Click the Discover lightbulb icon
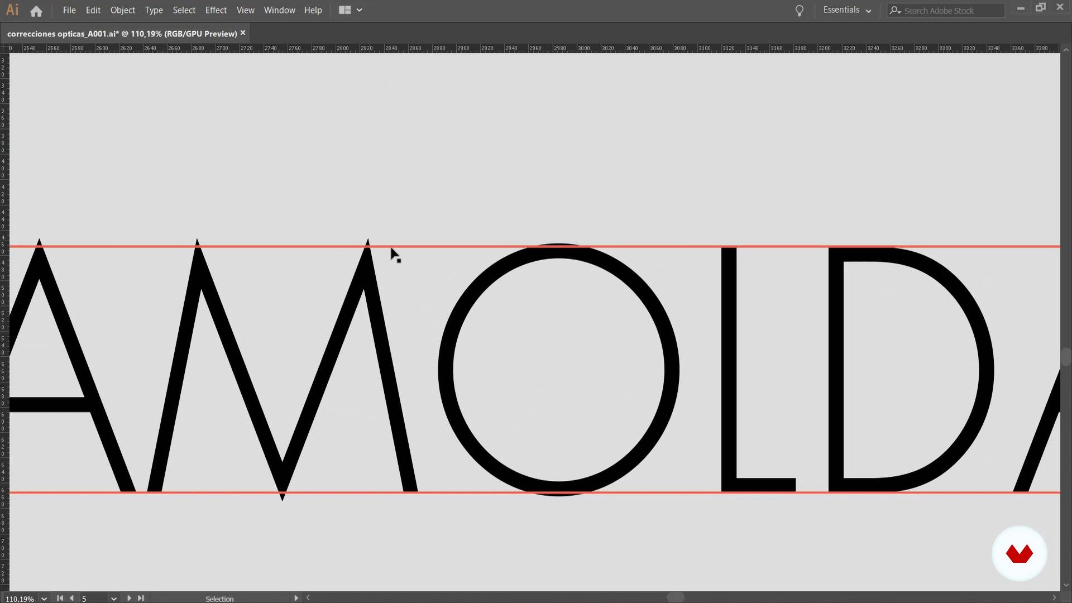Image resolution: width=1072 pixels, height=603 pixels. pos(799,11)
